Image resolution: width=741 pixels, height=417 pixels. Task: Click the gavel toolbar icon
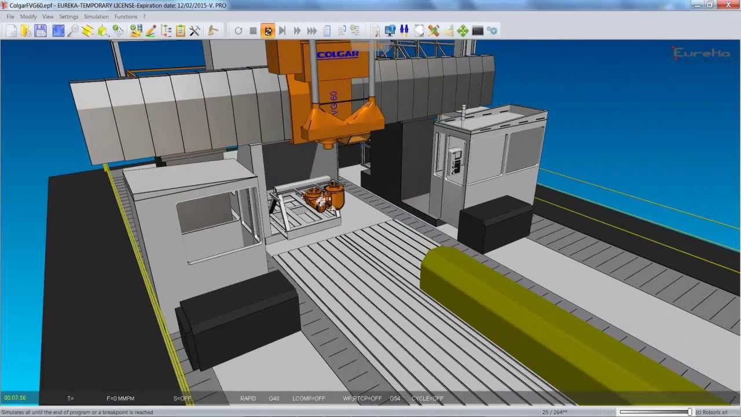point(212,31)
